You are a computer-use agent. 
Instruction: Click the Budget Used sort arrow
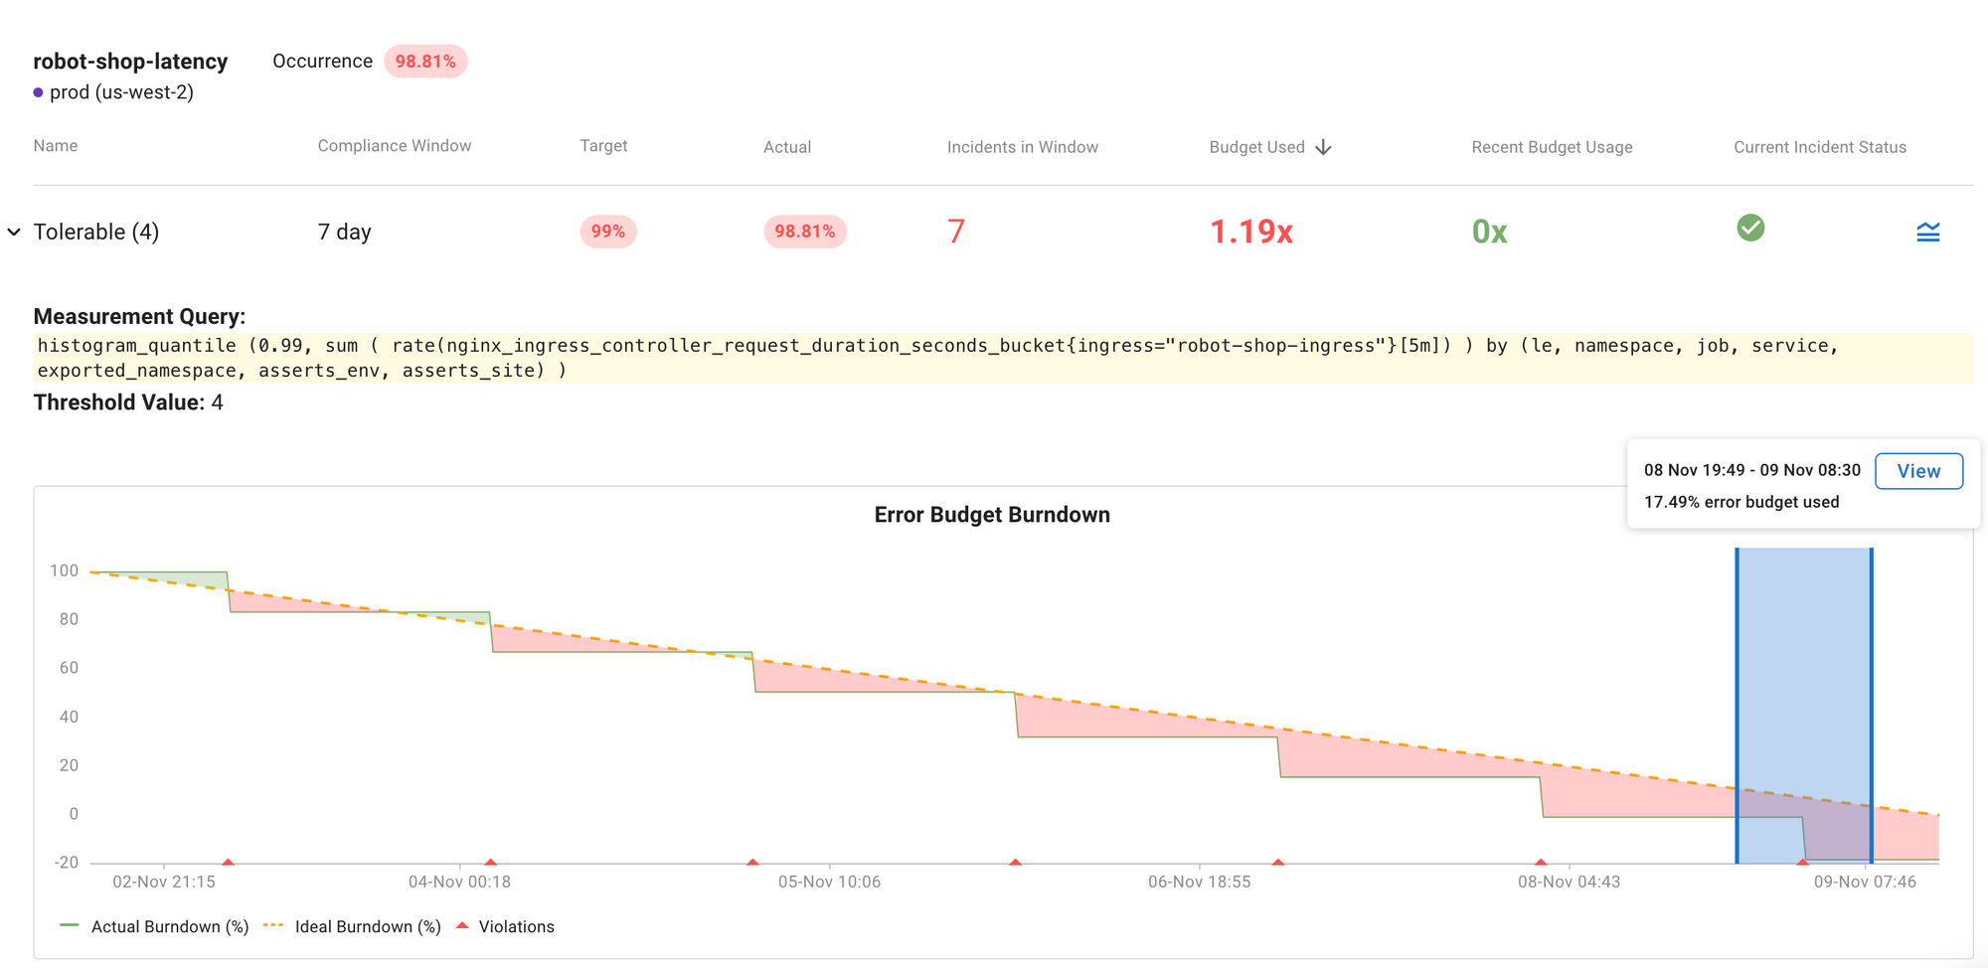(x=1323, y=147)
